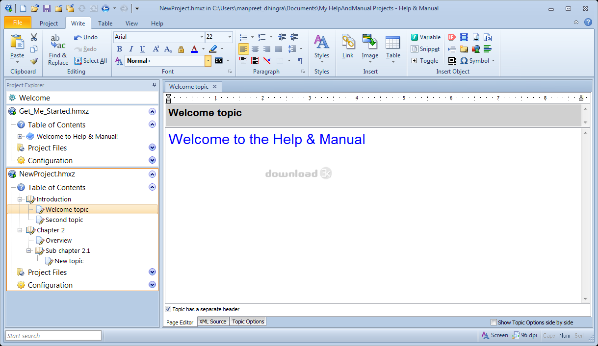Enable 'Show Topic Options side by side'
Screen dimensions: 598x346
coord(494,322)
